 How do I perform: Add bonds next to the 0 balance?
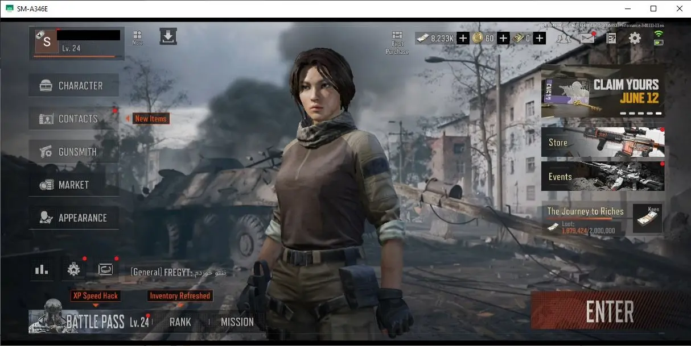point(540,39)
